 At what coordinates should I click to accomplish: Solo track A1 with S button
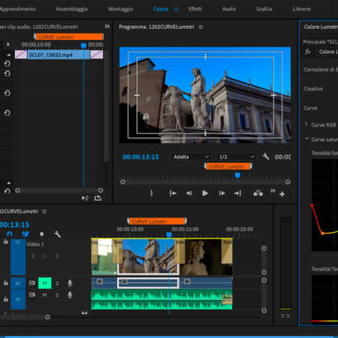pos(57,283)
